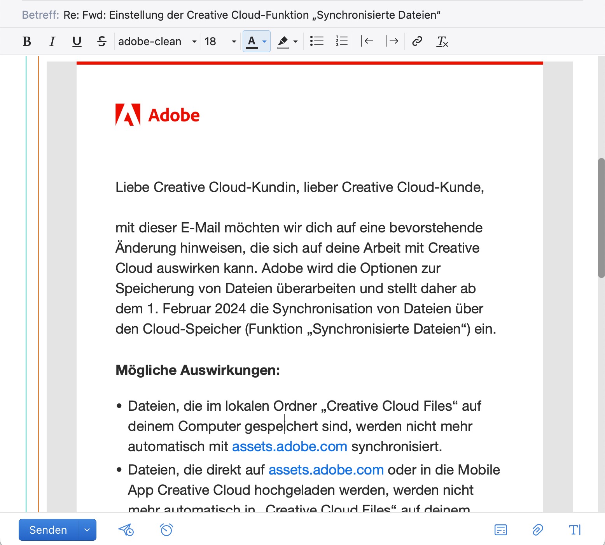The height and width of the screenshot is (545, 605).
Task: Open first assets.adobe.com link
Action: tap(289, 447)
